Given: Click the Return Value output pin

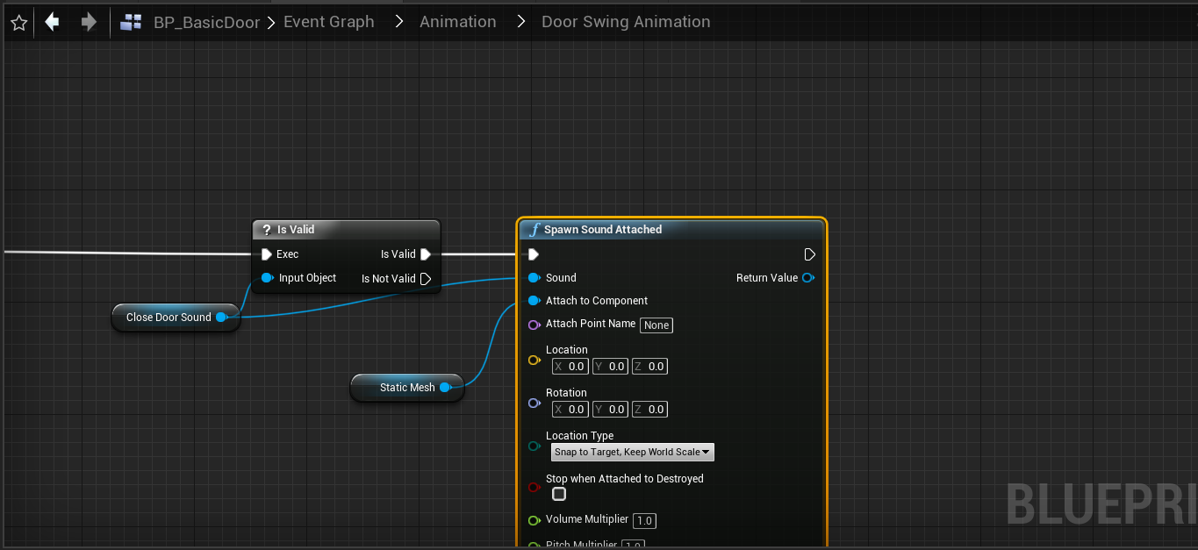Looking at the screenshot, I should click(807, 278).
